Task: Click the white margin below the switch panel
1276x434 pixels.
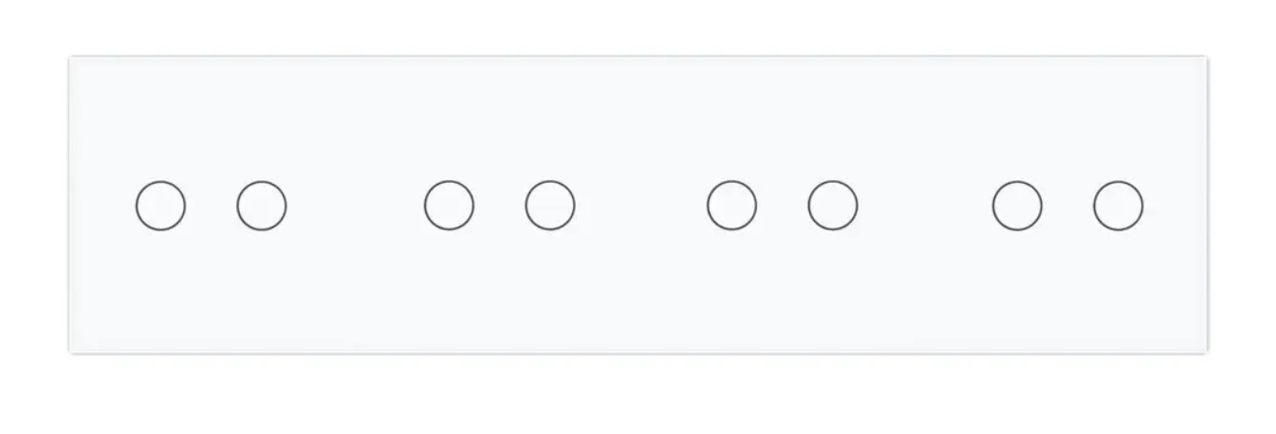Action: click(638, 395)
